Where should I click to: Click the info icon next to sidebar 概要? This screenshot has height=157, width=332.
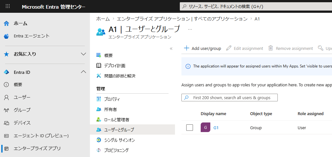point(6,85)
